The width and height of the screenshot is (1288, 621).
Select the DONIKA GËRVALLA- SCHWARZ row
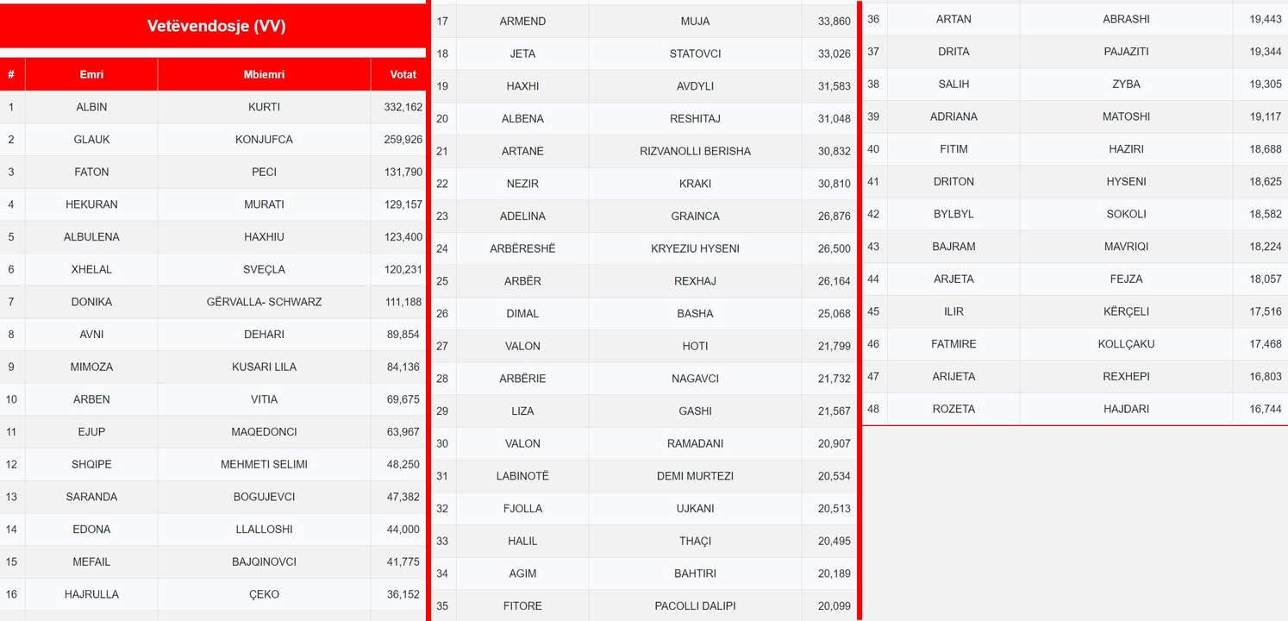coord(213,302)
